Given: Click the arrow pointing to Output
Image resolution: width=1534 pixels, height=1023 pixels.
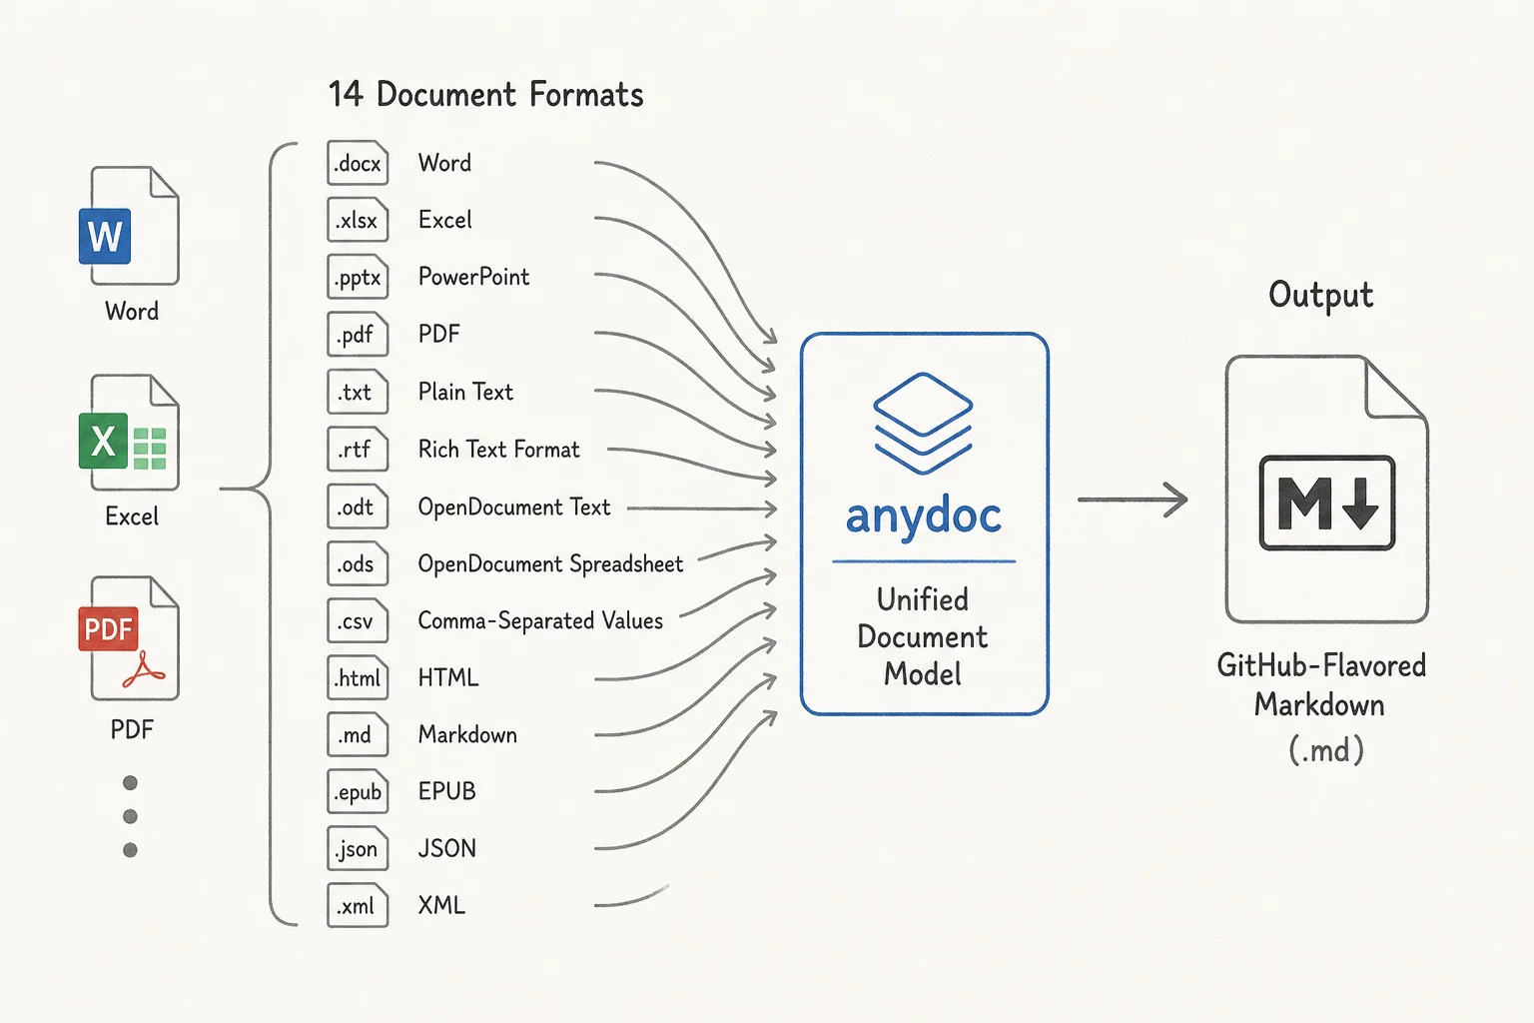Looking at the screenshot, I should pyautogui.click(x=1133, y=499).
